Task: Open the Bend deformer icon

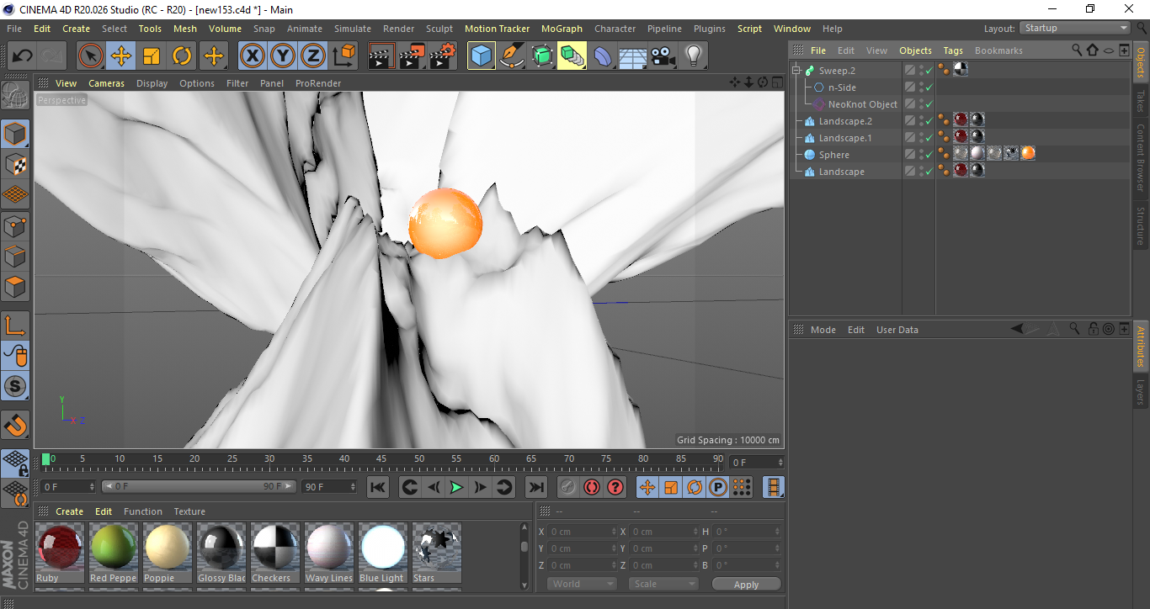Action: [x=603, y=56]
